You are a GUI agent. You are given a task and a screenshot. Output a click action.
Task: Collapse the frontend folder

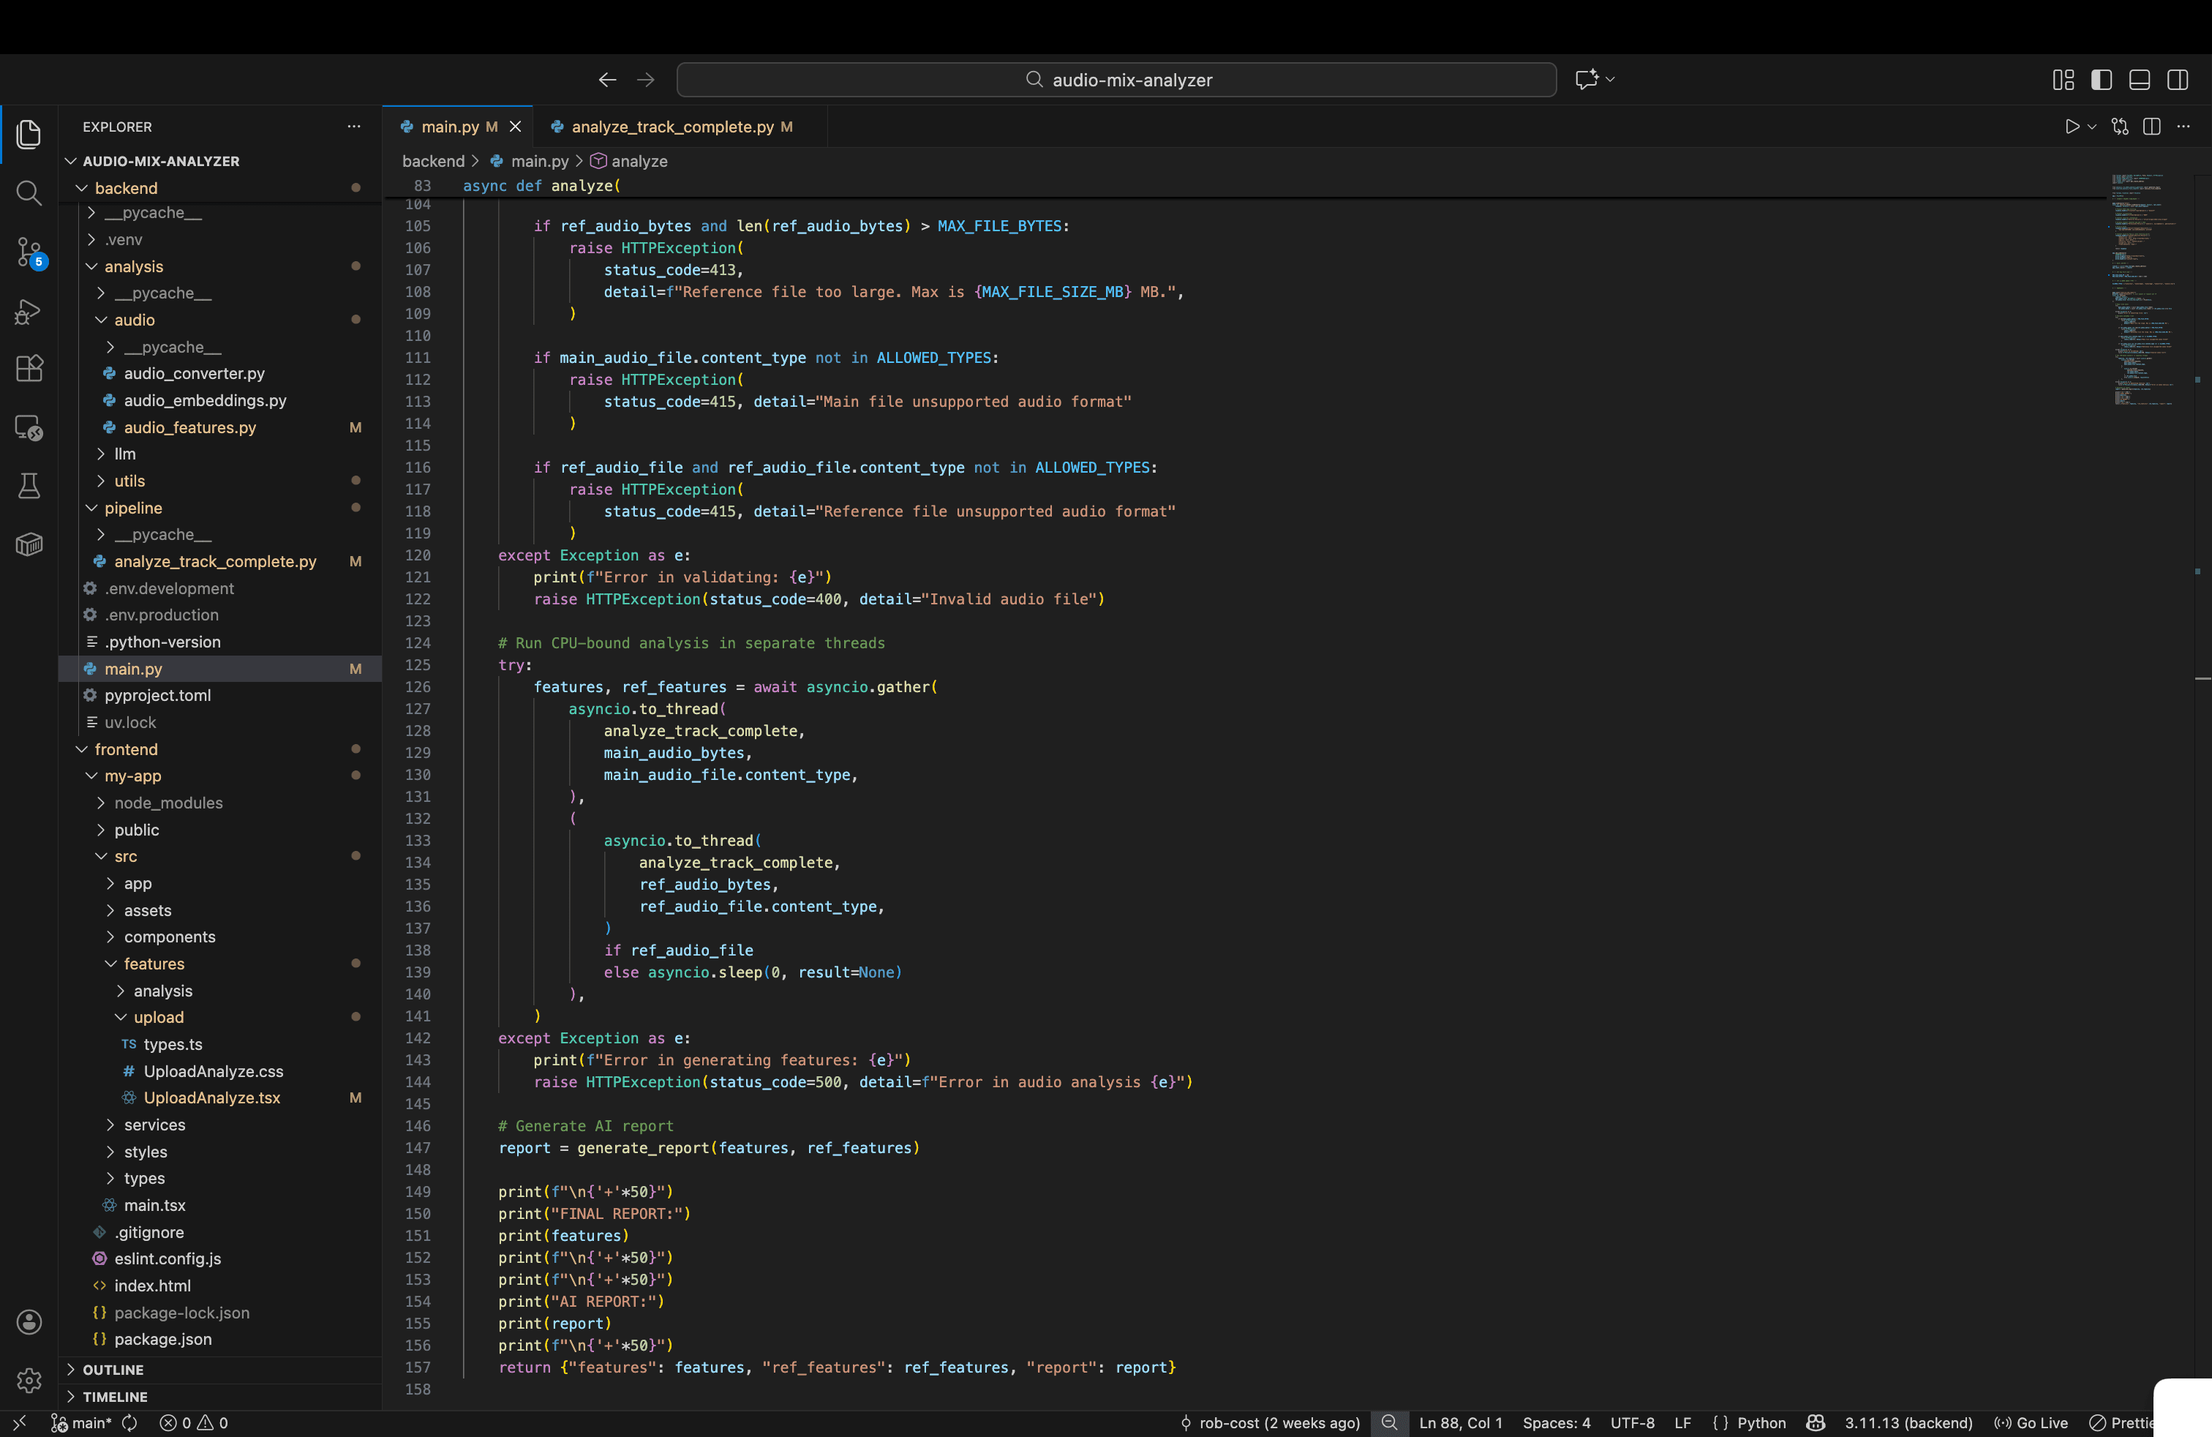tap(126, 749)
